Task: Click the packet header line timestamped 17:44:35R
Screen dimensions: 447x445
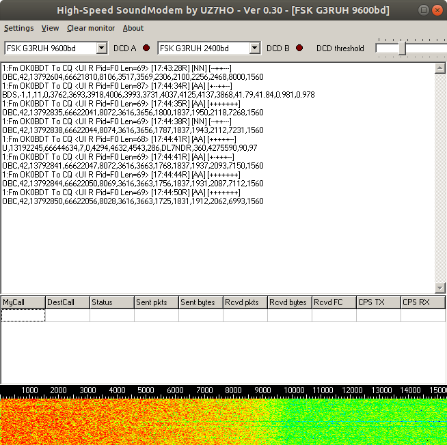Action: pyautogui.click(x=121, y=104)
